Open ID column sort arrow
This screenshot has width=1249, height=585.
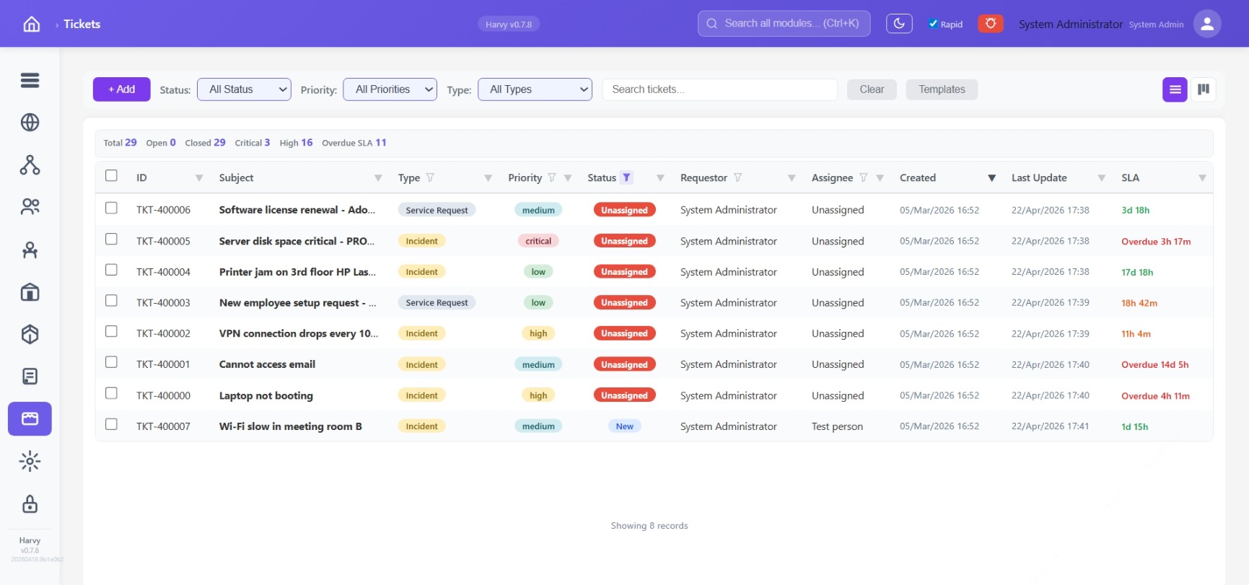pos(199,178)
